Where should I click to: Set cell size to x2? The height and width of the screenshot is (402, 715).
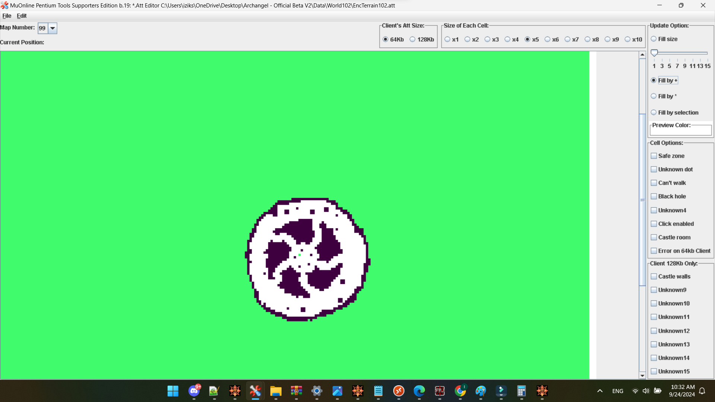point(471,39)
